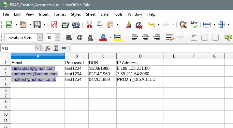
Task: Open the anothertest@yahoo.com email link
Action: pyautogui.click(x=35, y=74)
